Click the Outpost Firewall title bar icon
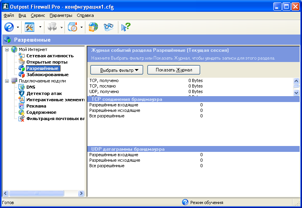302x208 pixels. pyautogui.click(x=5, y=7)
